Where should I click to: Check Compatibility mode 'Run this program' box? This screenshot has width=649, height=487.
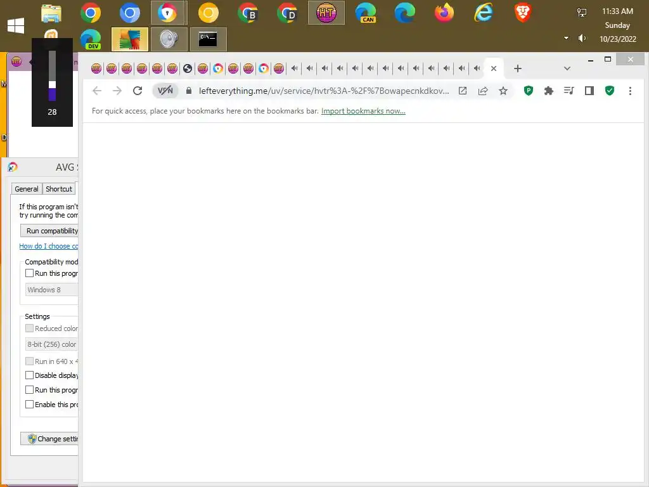[29, 273]
